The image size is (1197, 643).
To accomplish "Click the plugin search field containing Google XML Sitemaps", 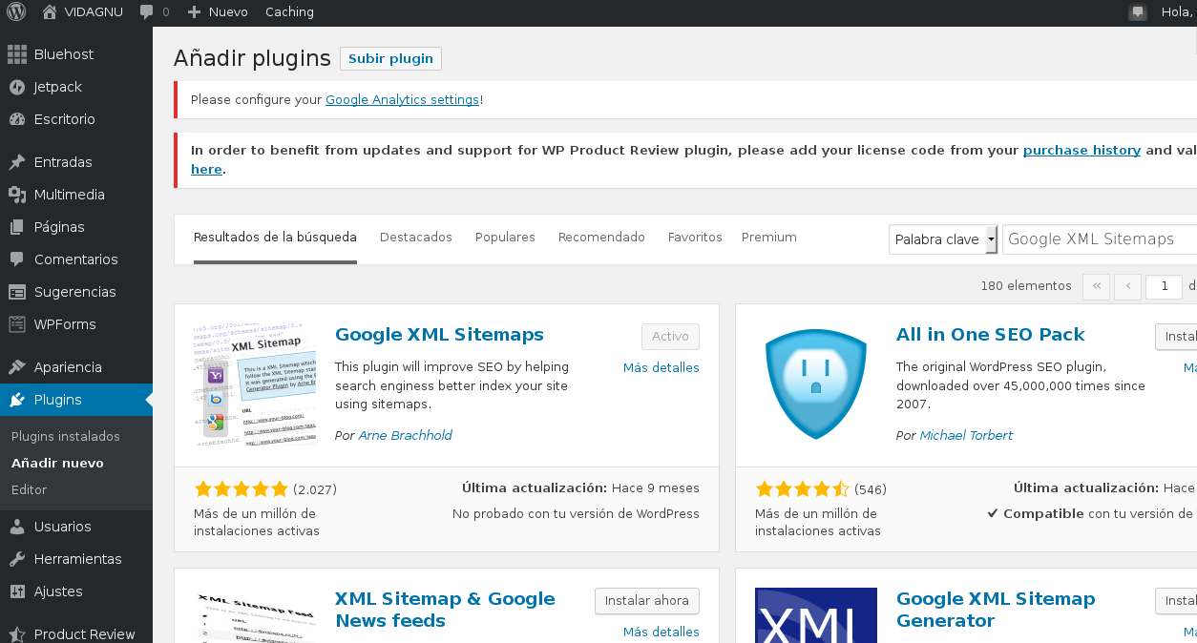I will [x=1100, y=239].
